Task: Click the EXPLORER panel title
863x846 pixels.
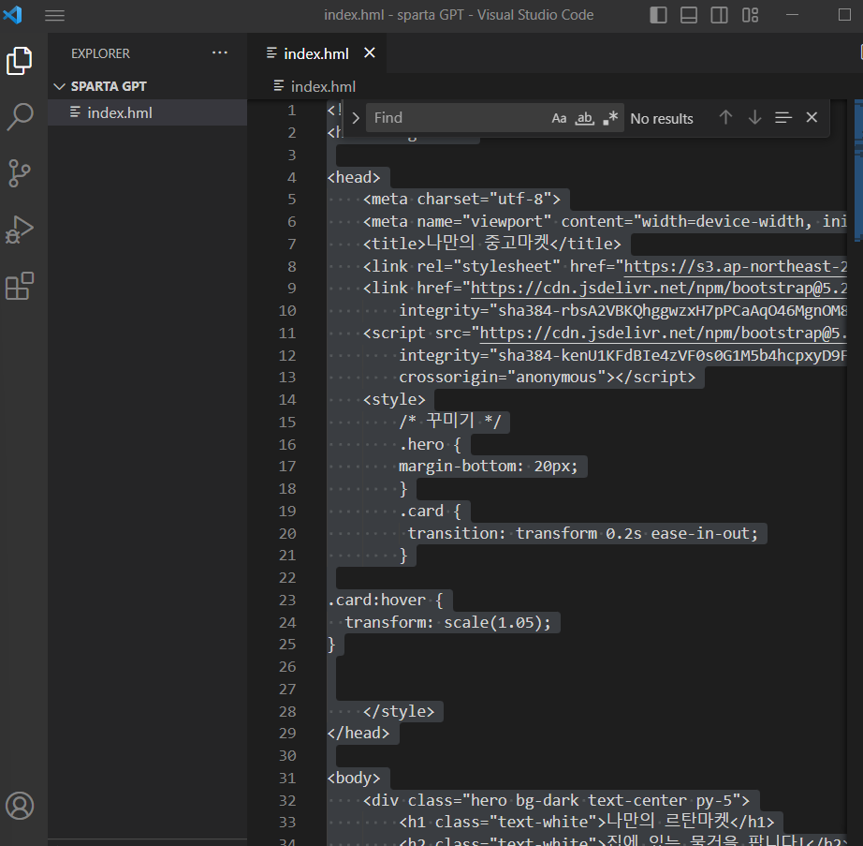Action: click(x=100, y=53)
